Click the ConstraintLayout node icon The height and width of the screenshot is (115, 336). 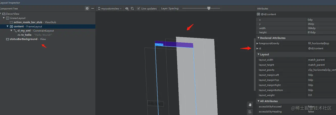click(15, 31)
